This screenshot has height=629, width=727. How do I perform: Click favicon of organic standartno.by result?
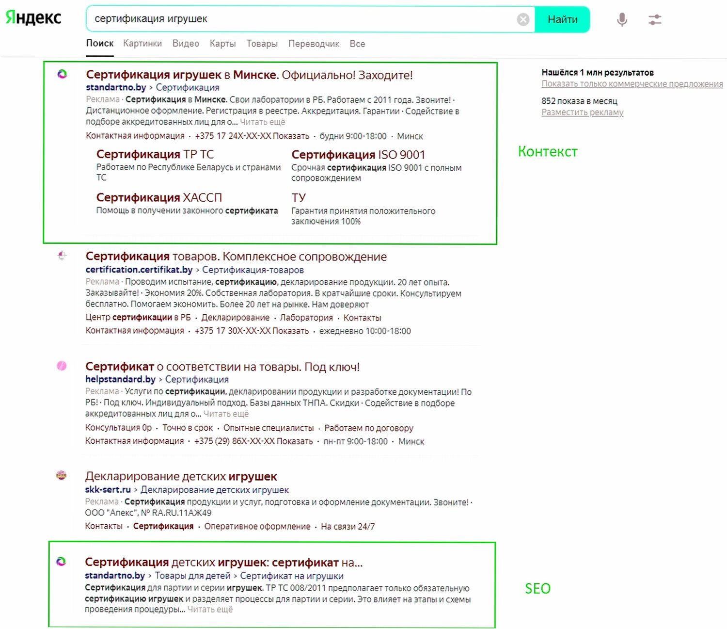(61, 562)
